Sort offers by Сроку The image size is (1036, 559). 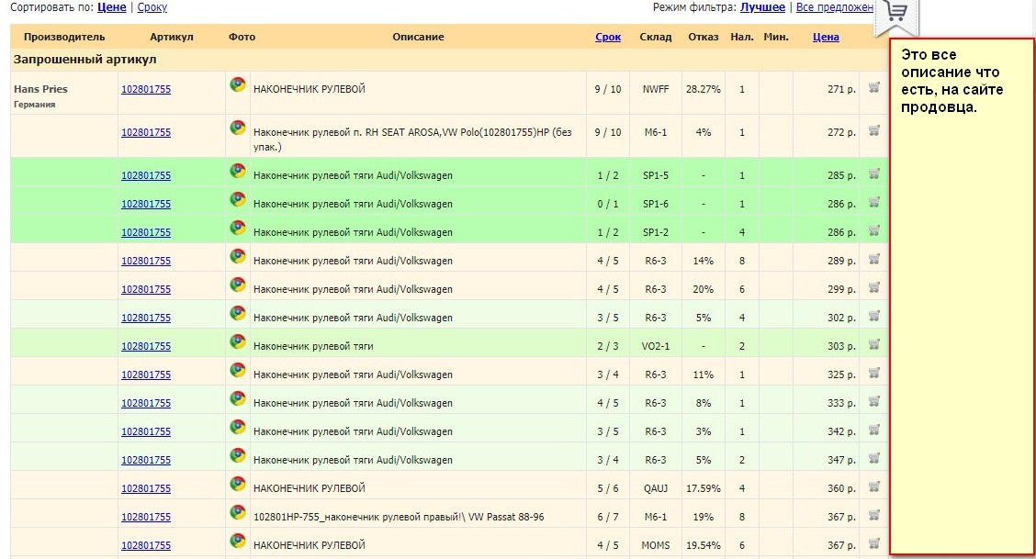point(152,7)
